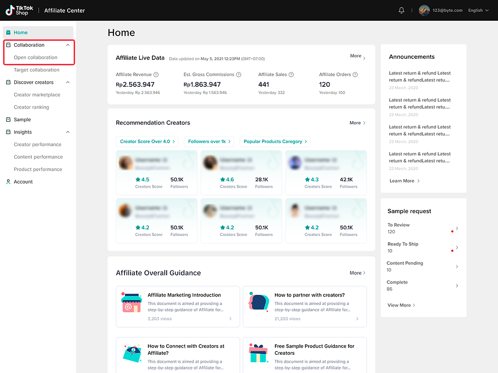The height and width of the screenshot is (373, 498).
Task: Open Account via its sidebar icon
Action: click(x=9, y=181)
